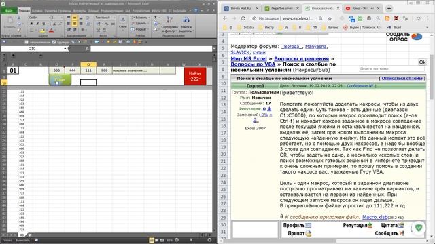Select the cell containing 555

pos(56,70)
